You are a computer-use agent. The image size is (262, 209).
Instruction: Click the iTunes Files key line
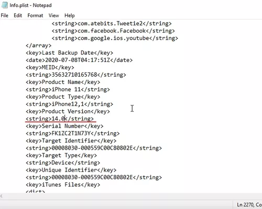(63, 185)
